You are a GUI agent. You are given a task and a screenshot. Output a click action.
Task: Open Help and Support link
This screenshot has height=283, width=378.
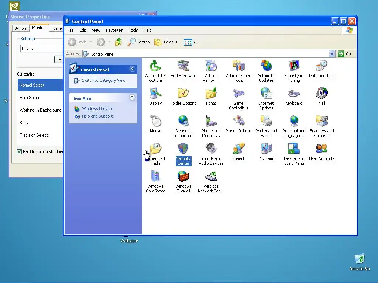pyautogui.click(x=97, y=116)
